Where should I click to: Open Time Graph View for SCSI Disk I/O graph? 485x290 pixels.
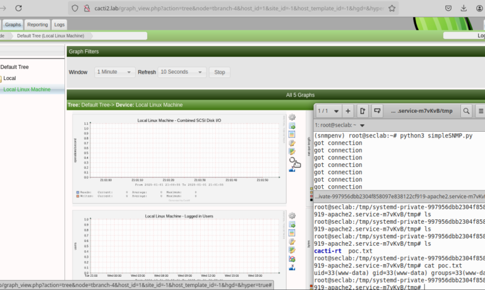pyautogui.click(x=292, y=134)
